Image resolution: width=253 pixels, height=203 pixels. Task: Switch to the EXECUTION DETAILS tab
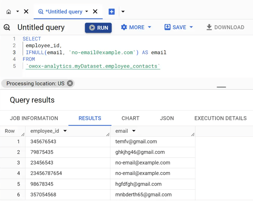(x=220, y=118)
